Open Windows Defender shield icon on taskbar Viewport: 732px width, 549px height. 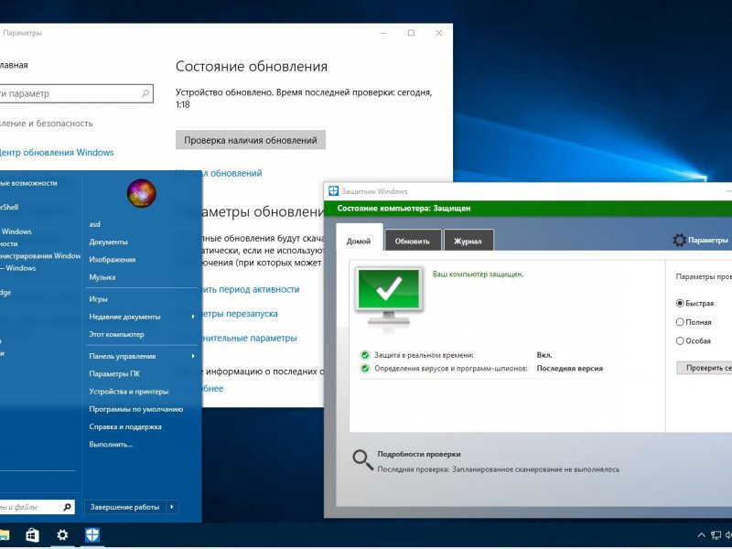click(x=92, y=535)
